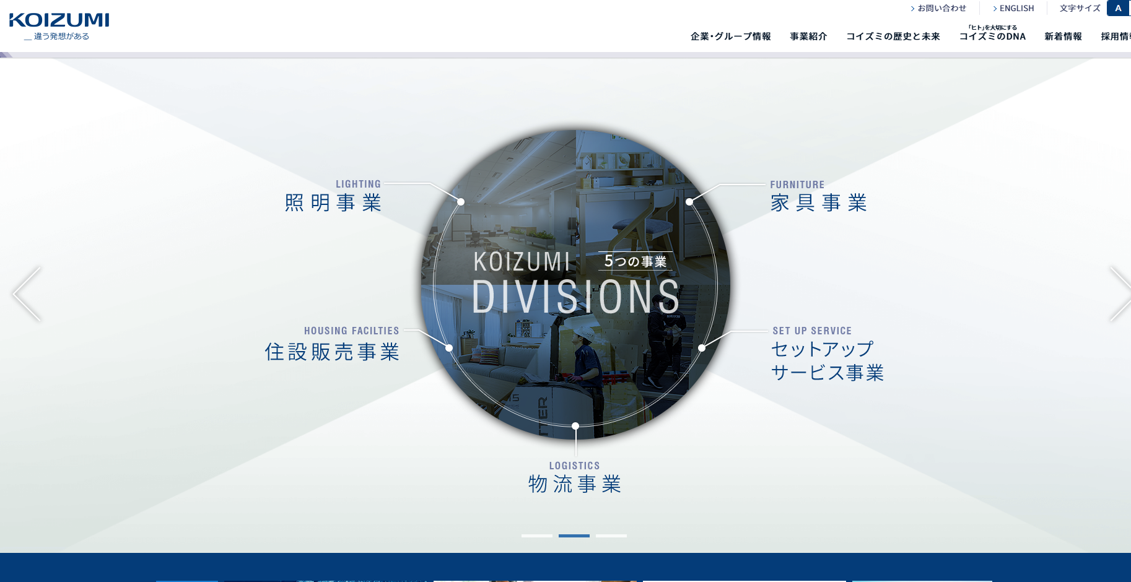Click the KOIZUMI DIVISIONS circle image
This screenshot has height=582, width=1131.
pyautogui.click(x=575, y=285)
